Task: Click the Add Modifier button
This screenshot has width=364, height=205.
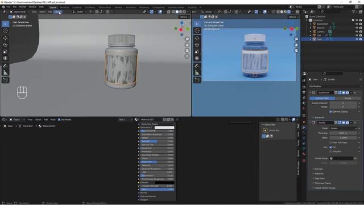Action: pos(335,86)
